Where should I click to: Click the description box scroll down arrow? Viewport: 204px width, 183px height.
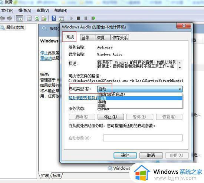click(180, 67)
